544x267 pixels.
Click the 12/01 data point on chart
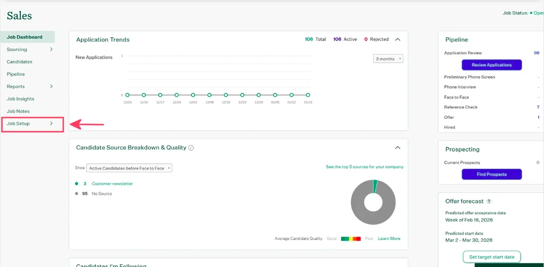193,95
